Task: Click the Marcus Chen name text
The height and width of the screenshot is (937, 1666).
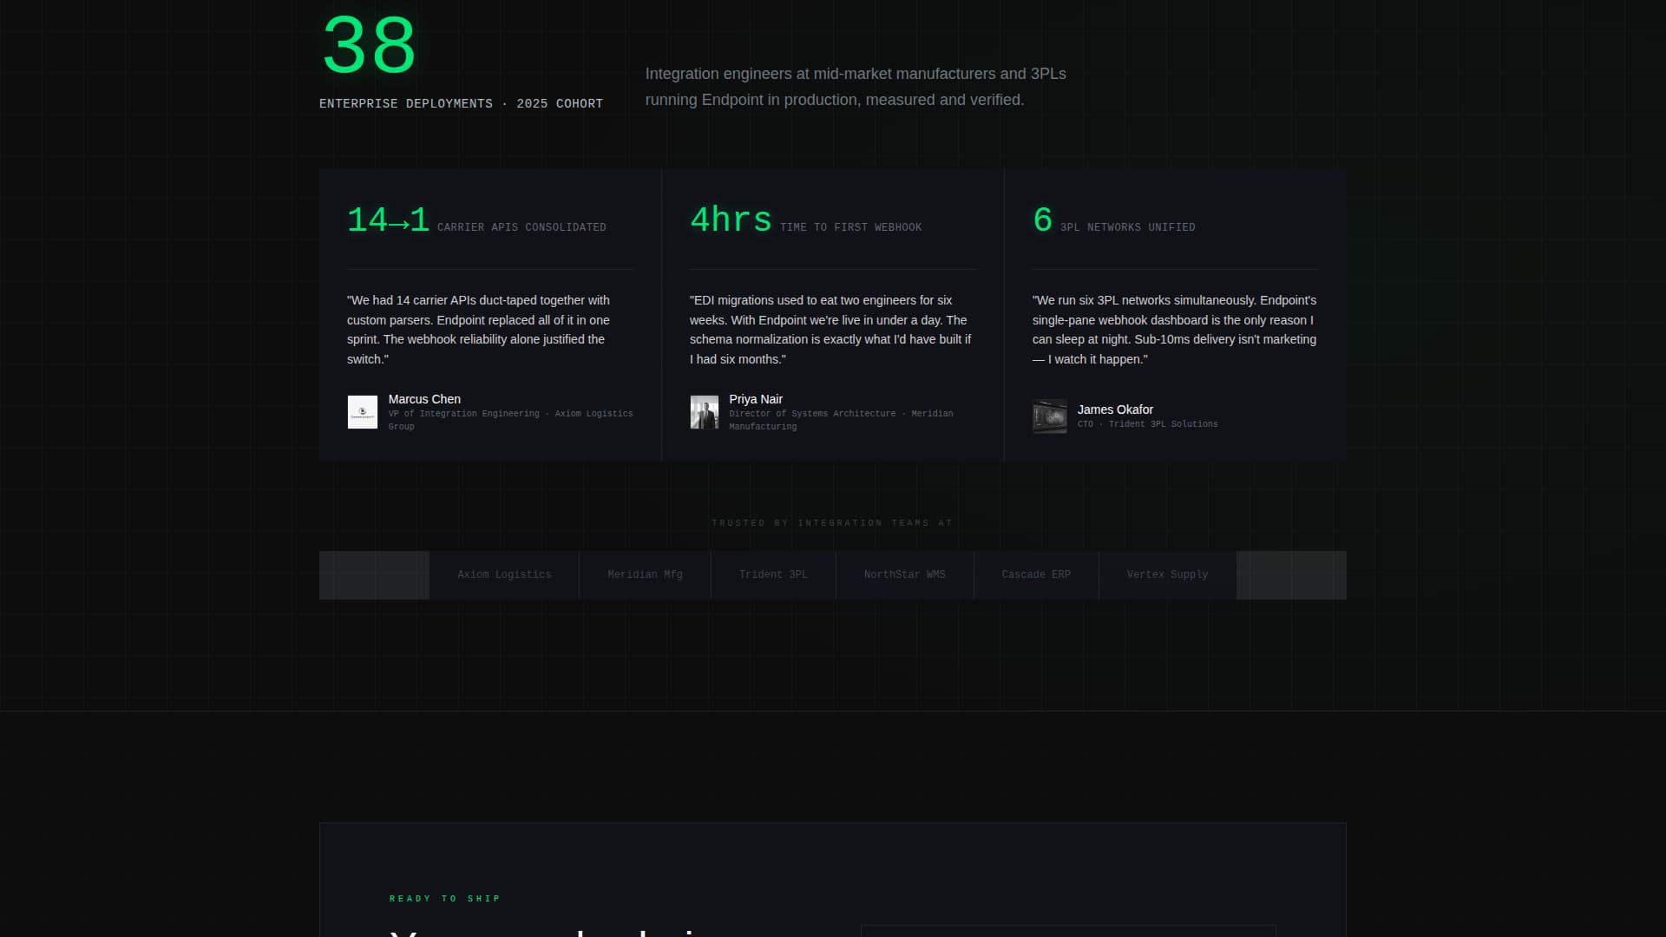Action: (x=424, y=399)
